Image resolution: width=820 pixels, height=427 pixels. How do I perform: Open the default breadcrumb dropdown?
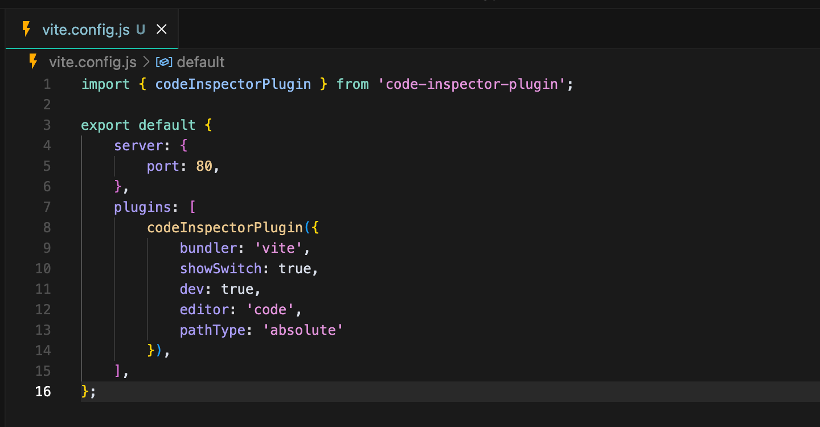[x=201, y=61]
